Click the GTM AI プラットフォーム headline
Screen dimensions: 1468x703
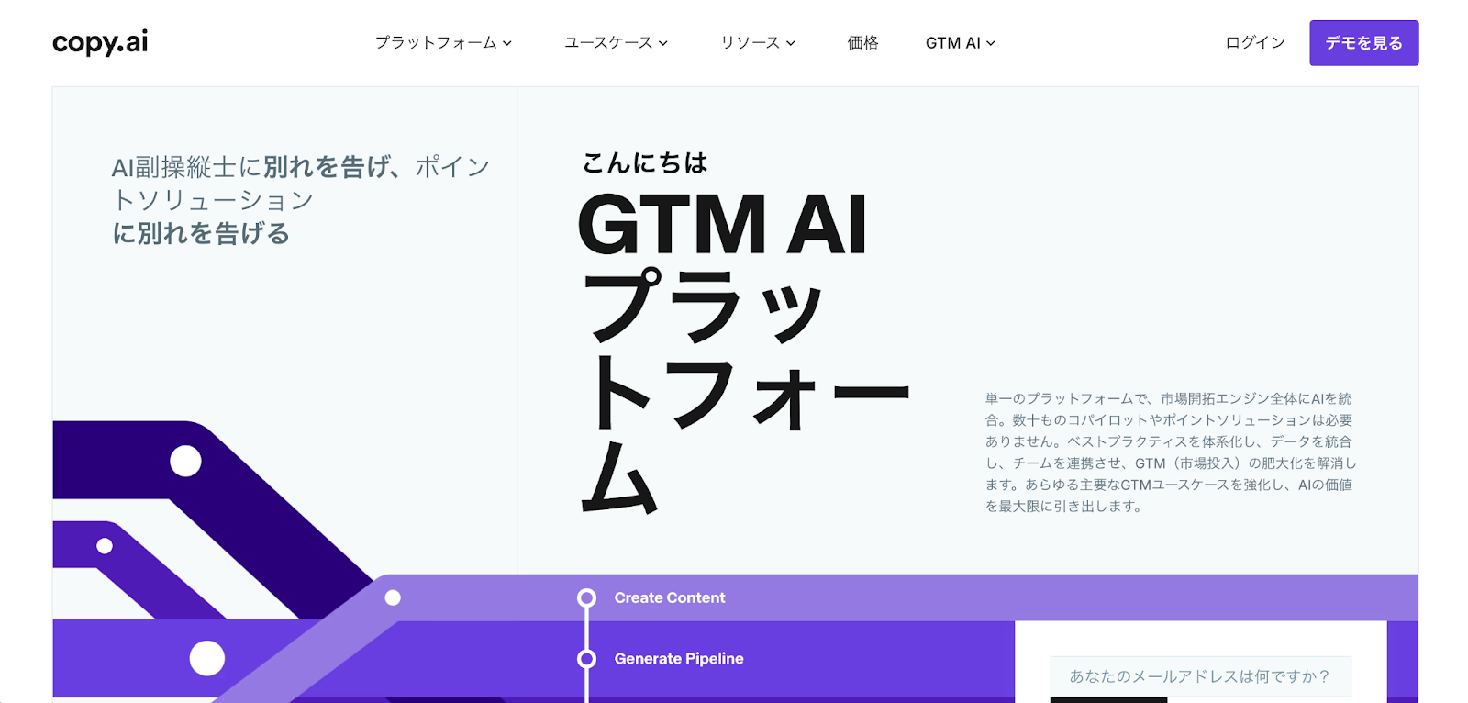tap(743, 351)
